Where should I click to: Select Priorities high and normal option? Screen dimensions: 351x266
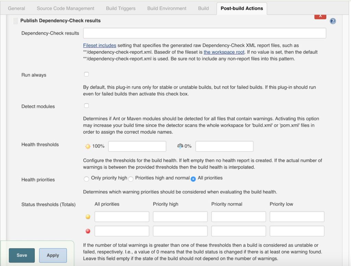click(131, 179)
